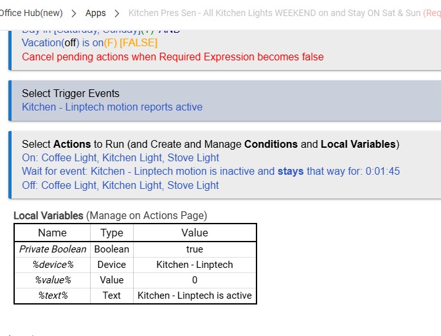441x336 pixels.
Task: Click the Value column header in variables table
Action: coord(194,233)
